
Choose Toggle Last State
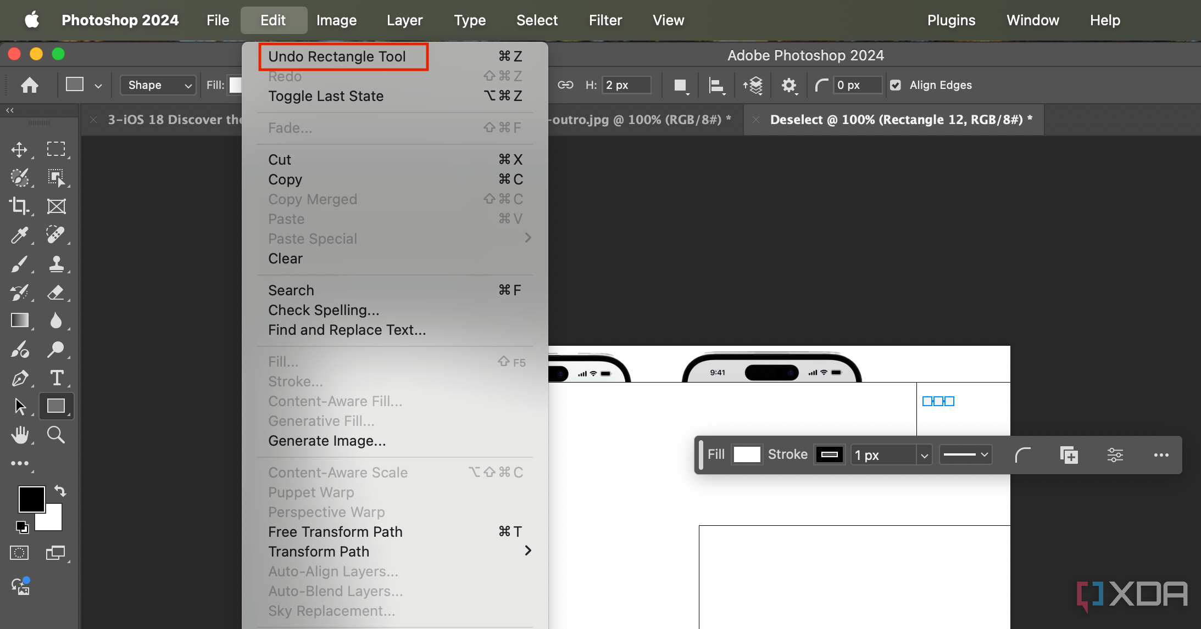[x=395, y=96]
